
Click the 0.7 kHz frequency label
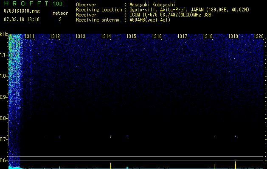tap(3, 139)
